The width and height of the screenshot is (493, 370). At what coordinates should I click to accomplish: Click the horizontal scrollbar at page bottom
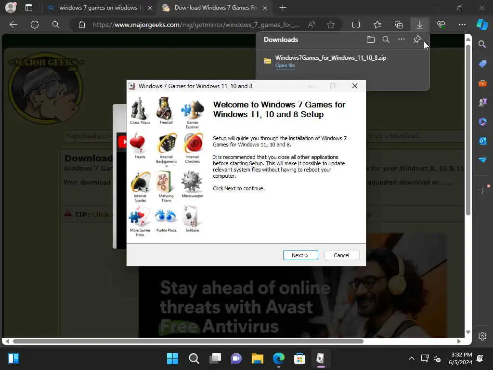pyautogui.click(x=188, y=342)
